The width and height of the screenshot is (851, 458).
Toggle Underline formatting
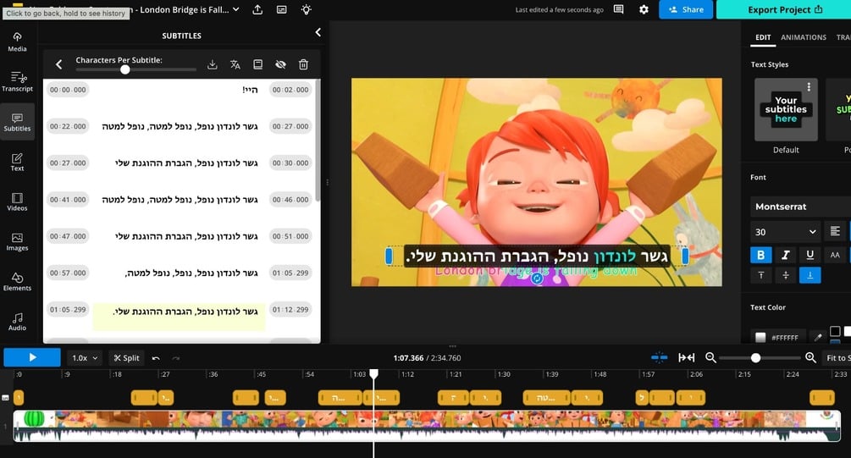pyautogui.click(x=810, y=255)
